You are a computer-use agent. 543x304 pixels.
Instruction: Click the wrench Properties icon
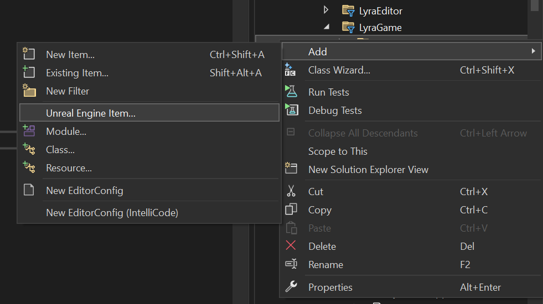coord(291,287)
